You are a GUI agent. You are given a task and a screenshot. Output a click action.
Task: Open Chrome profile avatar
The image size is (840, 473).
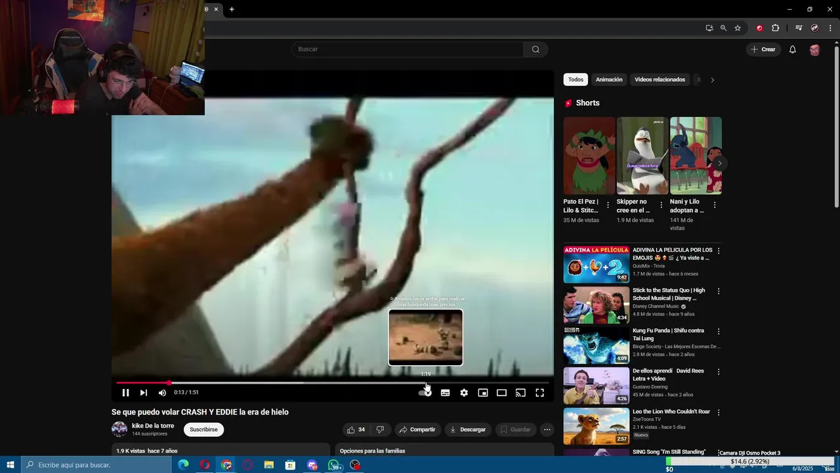click(814, 28)
